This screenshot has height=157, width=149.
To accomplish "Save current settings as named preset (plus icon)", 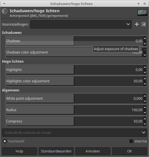I will 136,24.
